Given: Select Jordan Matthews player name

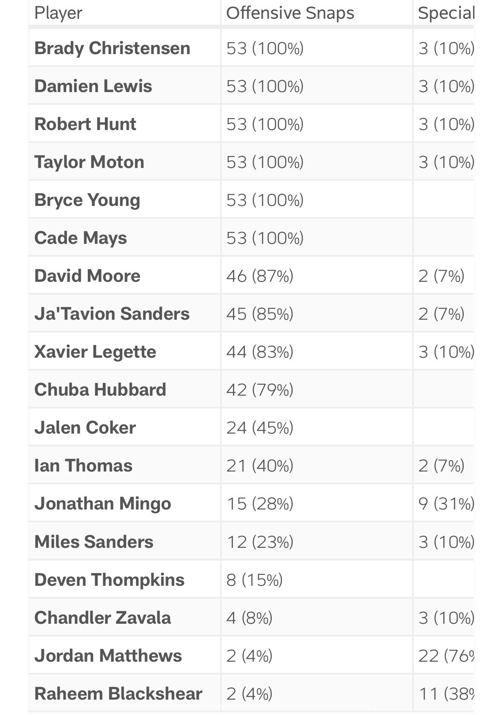Looking at the screenshot, I should 108,655.
